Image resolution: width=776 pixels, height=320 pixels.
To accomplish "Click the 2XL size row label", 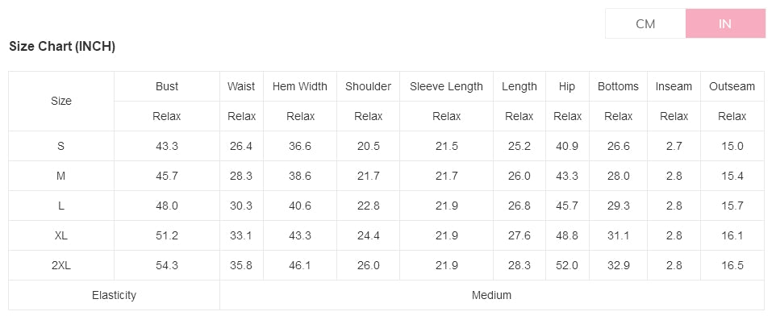I will click(60, 266).
